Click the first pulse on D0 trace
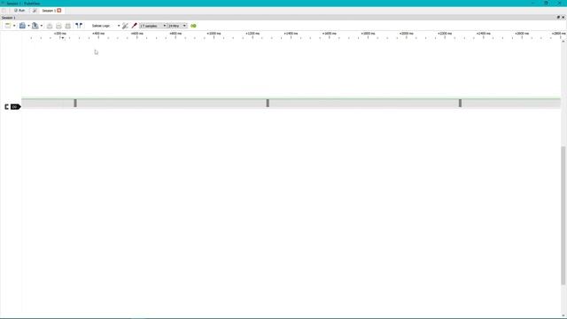 (x=75, y=103)
